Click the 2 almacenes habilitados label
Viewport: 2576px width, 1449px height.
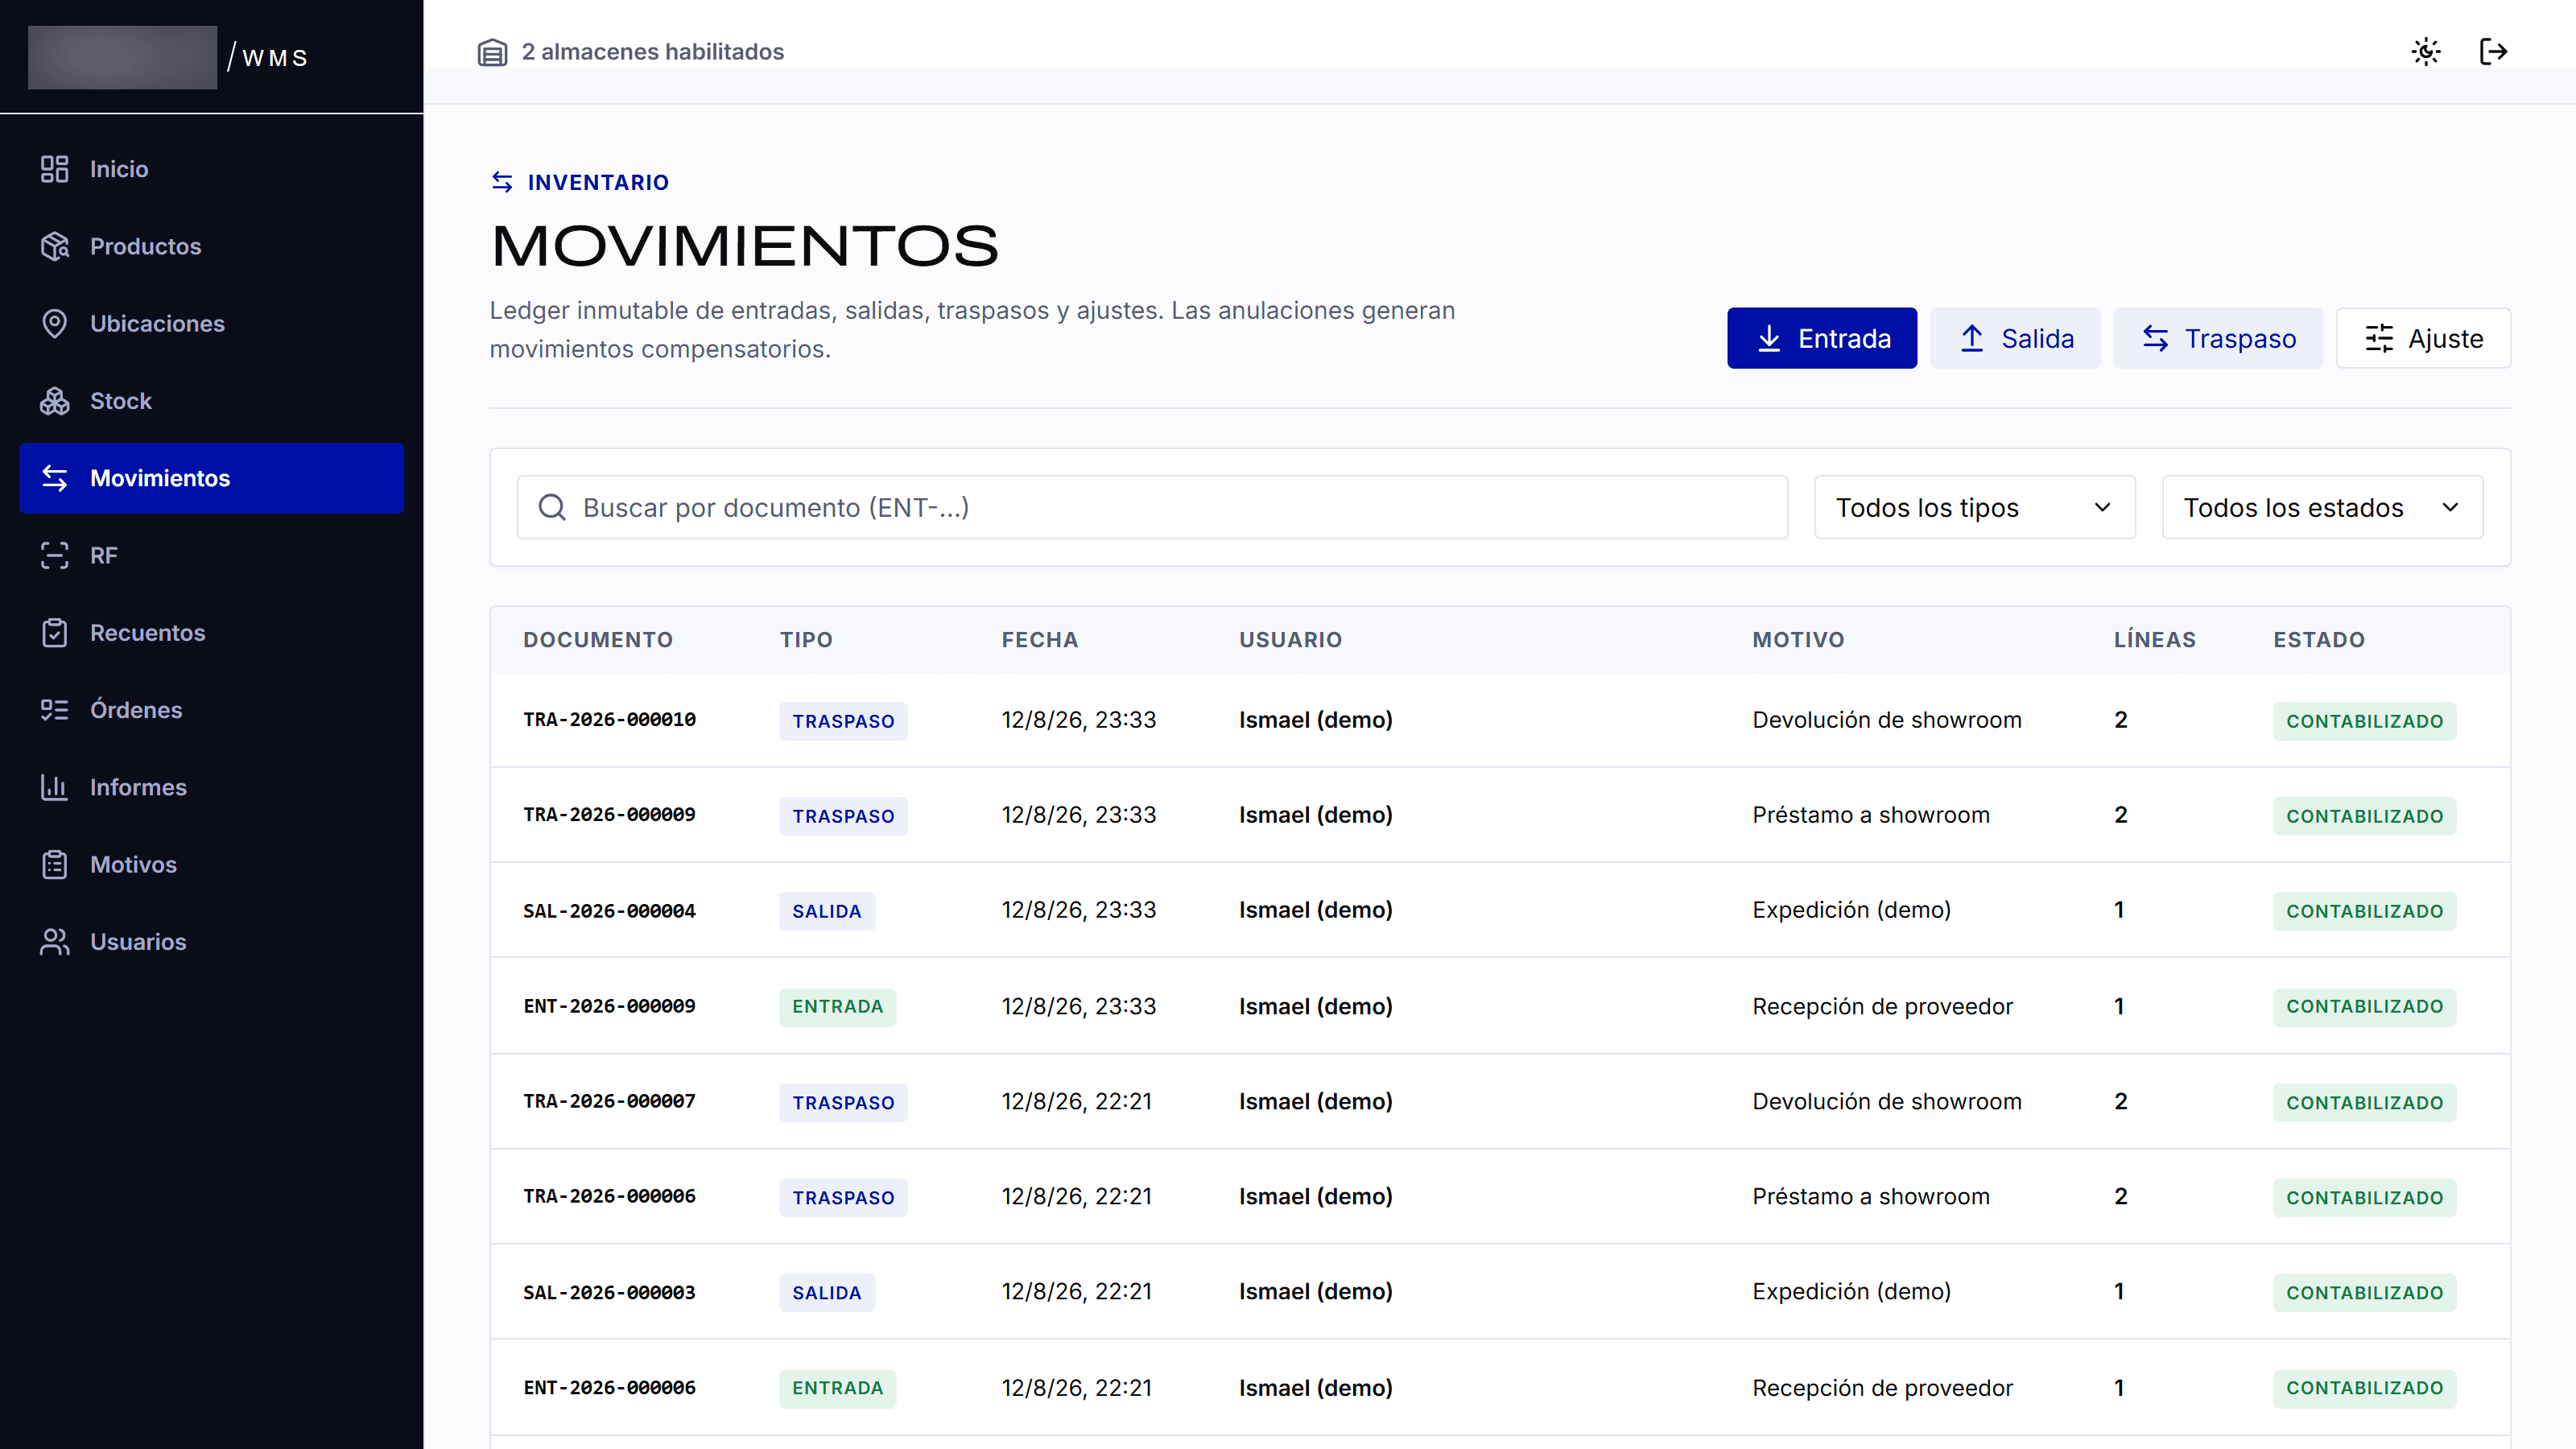(x=652, y=52)
